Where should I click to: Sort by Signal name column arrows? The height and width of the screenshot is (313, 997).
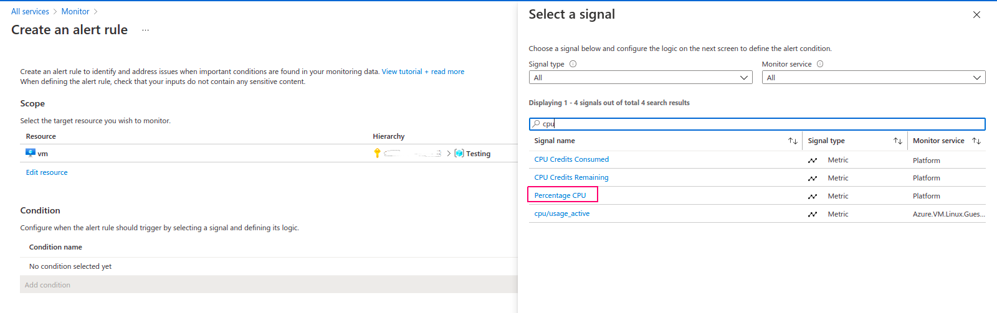click(793, 141)
